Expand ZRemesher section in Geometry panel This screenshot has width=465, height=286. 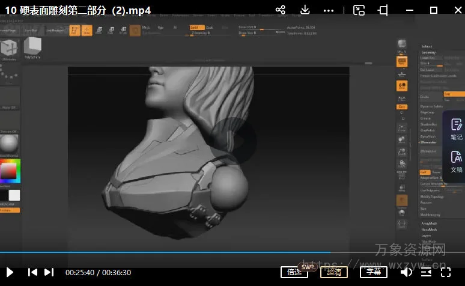[429, 142]
